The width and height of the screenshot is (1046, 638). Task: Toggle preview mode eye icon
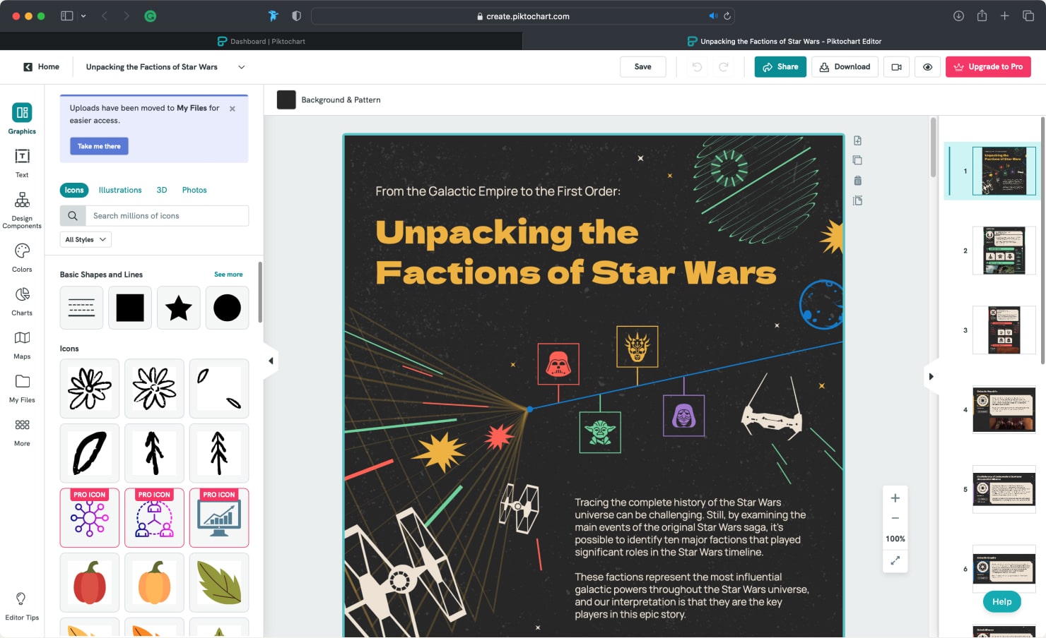(927, 67)
